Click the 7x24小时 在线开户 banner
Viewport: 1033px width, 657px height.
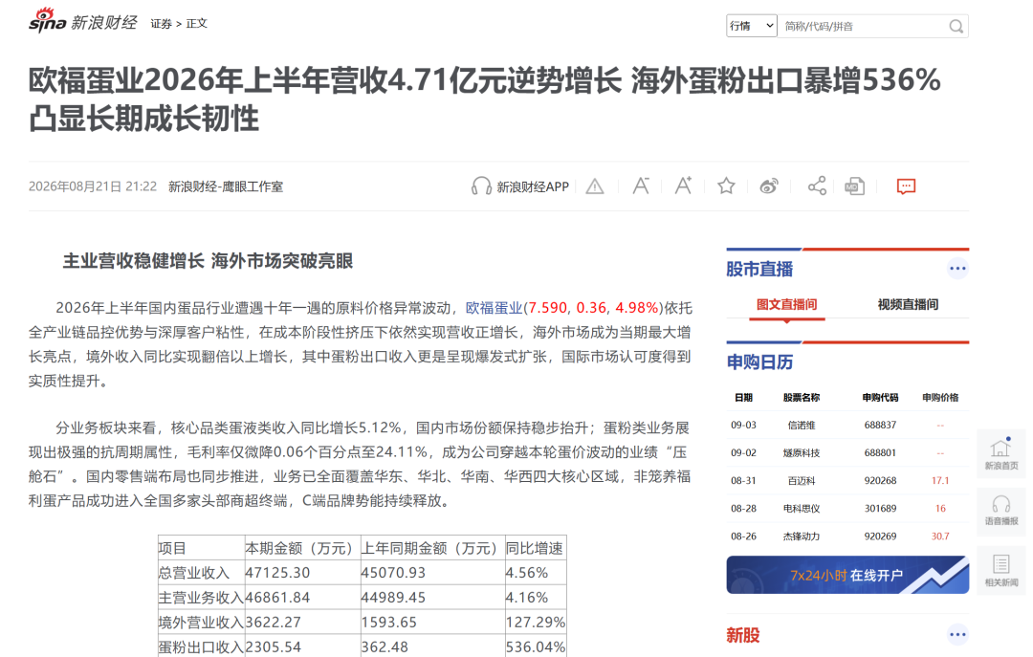coord(847,575)
